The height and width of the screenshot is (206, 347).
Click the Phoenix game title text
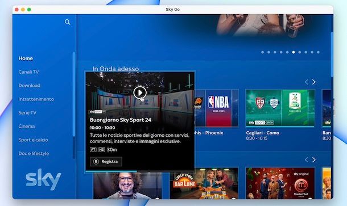point(209,133)
